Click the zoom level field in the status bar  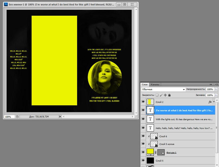pos(9,117)
